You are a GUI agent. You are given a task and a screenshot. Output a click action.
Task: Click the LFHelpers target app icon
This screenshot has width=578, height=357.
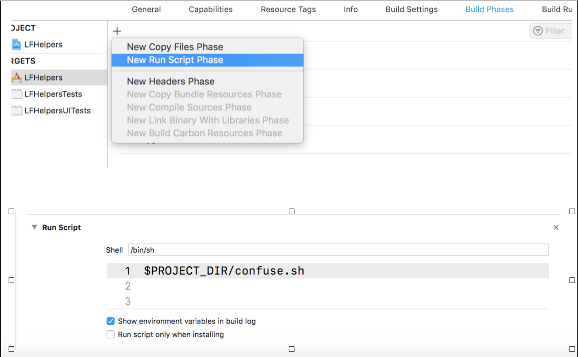coord(16,77)
